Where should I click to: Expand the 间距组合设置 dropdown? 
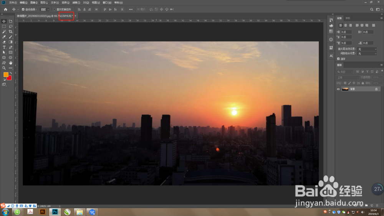click(367, 54)
